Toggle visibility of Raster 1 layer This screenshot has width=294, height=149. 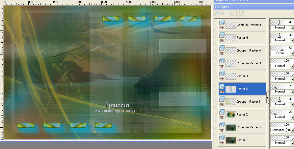(x=222, y=143)
